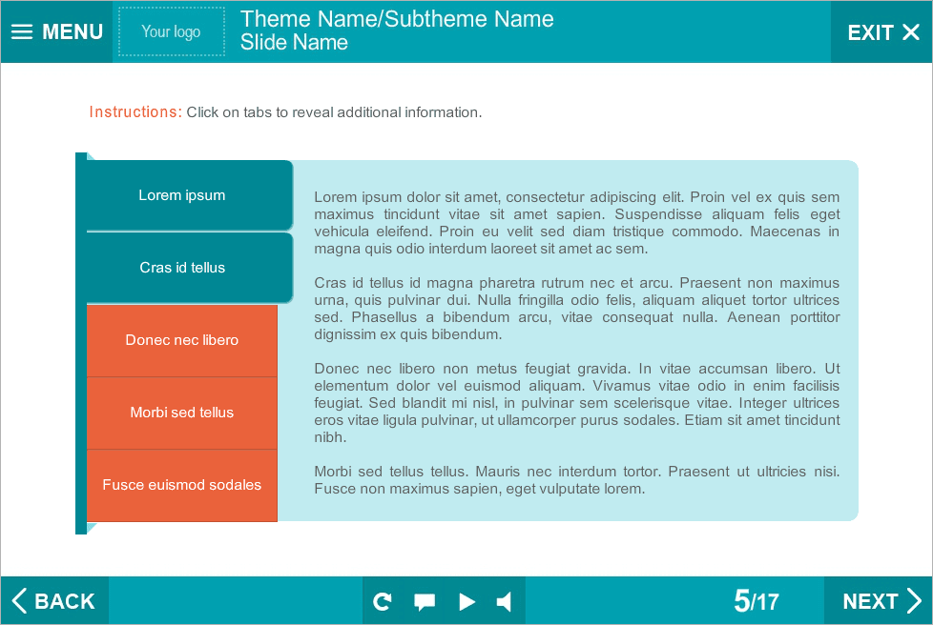Screen dimensions: 933x625
Task: Switch to Fusce euismod sodales tab
Action: point(182,485)
